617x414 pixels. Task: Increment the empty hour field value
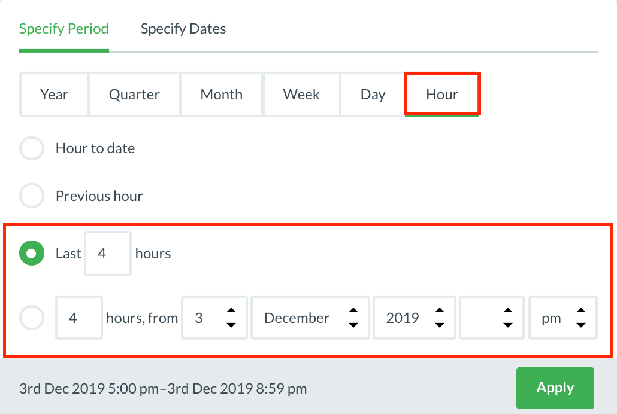point(508,309)
